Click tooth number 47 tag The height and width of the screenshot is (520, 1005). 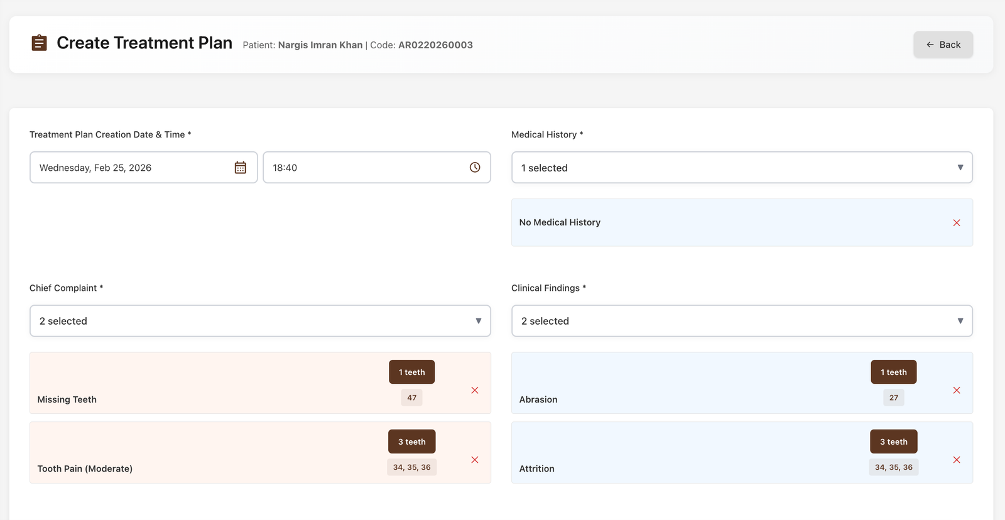tap(412, 398)
